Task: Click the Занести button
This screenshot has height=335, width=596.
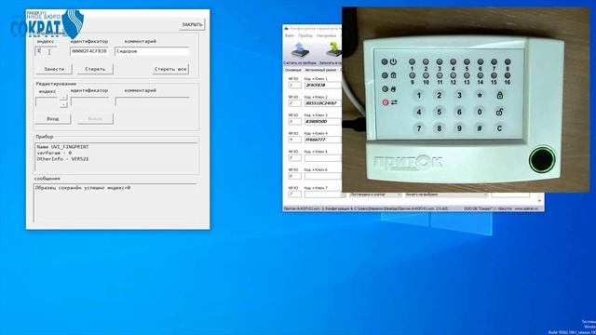Action: (x=54, y=69)
